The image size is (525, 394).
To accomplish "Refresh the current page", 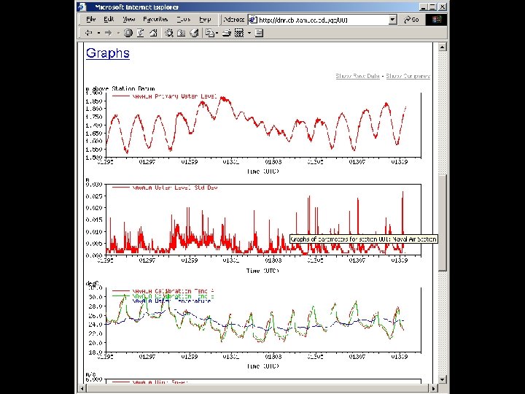I will click(x=141, y=33).
